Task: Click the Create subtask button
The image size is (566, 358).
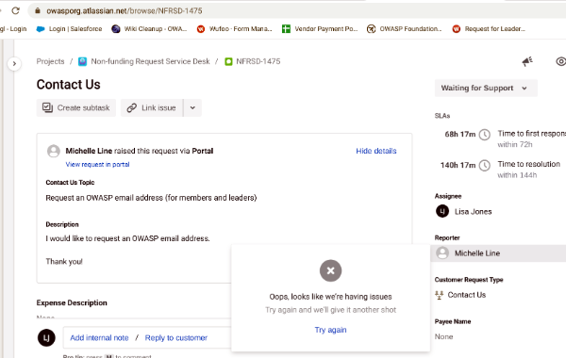Action: [x=76, y=107]
